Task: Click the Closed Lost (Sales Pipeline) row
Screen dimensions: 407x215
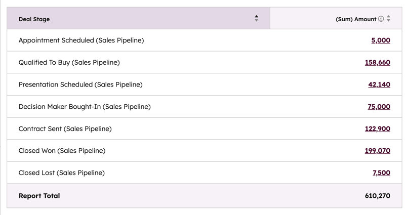Action: tap(61, 173)
